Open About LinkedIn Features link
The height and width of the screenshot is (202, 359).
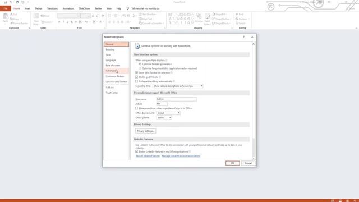click(x=148, y=156)
